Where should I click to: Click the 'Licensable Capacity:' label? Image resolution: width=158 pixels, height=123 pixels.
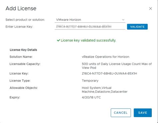click(x=25, y=64)
